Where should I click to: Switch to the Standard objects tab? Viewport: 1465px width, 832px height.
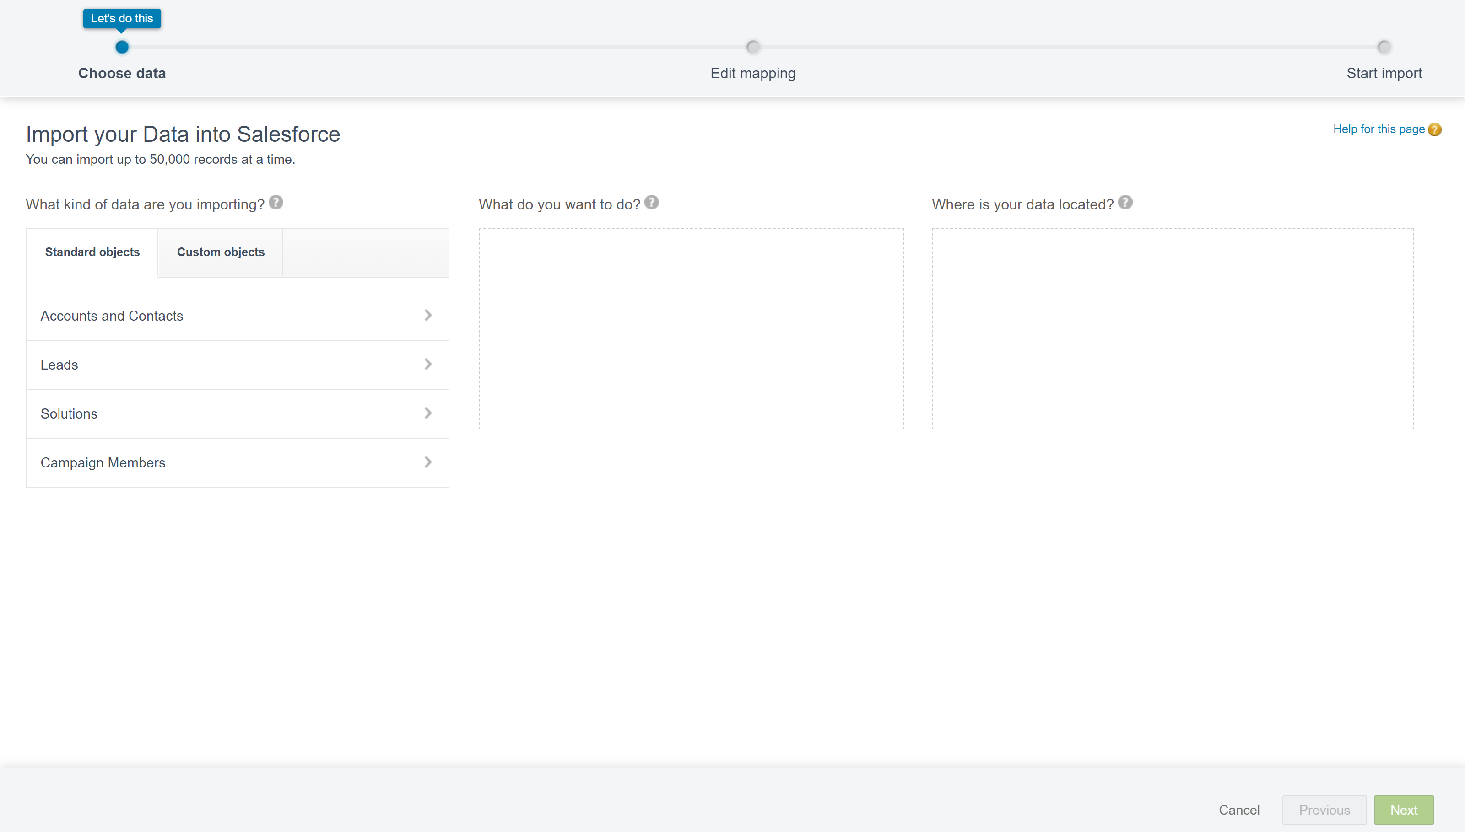point(92,252)
